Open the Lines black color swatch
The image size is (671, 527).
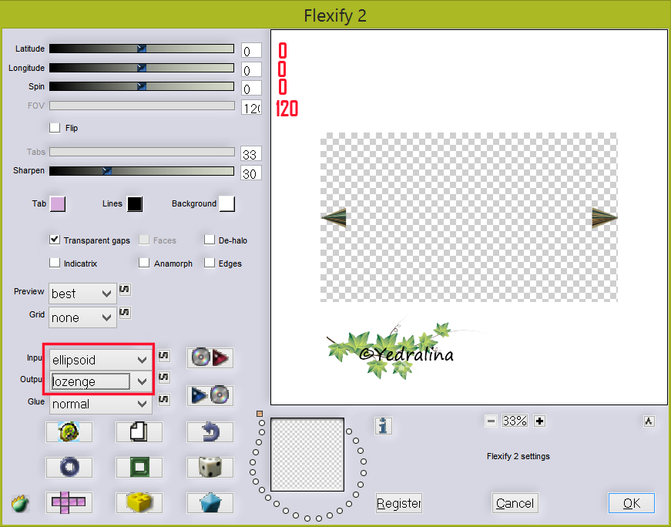[134, 203]
